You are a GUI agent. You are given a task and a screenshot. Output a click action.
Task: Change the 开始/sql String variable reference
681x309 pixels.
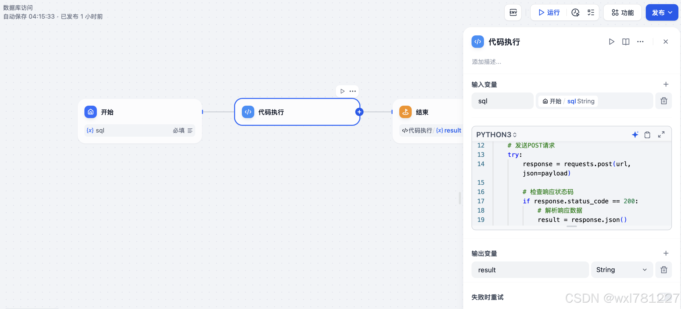(594, 101)
